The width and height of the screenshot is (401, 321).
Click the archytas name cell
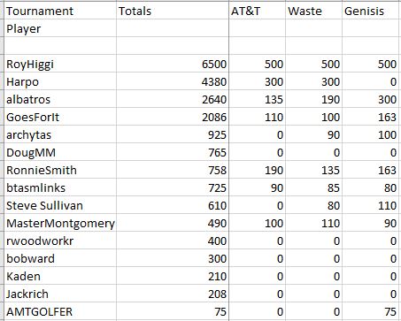(x=60, y=134)
